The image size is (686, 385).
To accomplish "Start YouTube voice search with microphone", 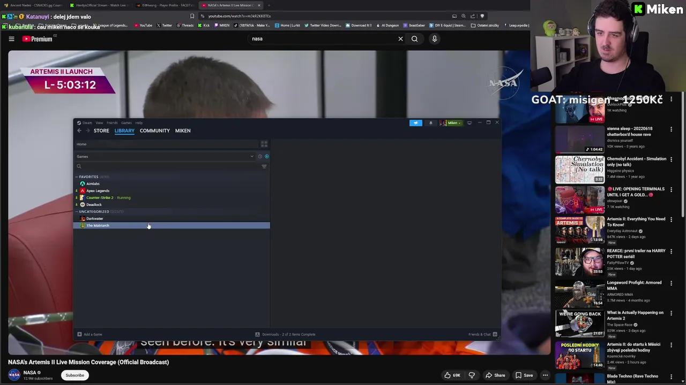I will click(435, 39).
